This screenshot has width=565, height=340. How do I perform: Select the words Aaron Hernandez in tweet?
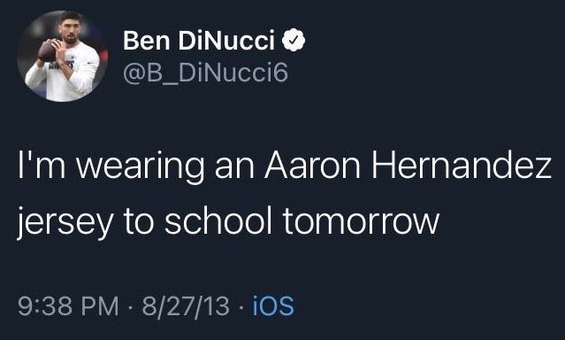click(408, 166)
